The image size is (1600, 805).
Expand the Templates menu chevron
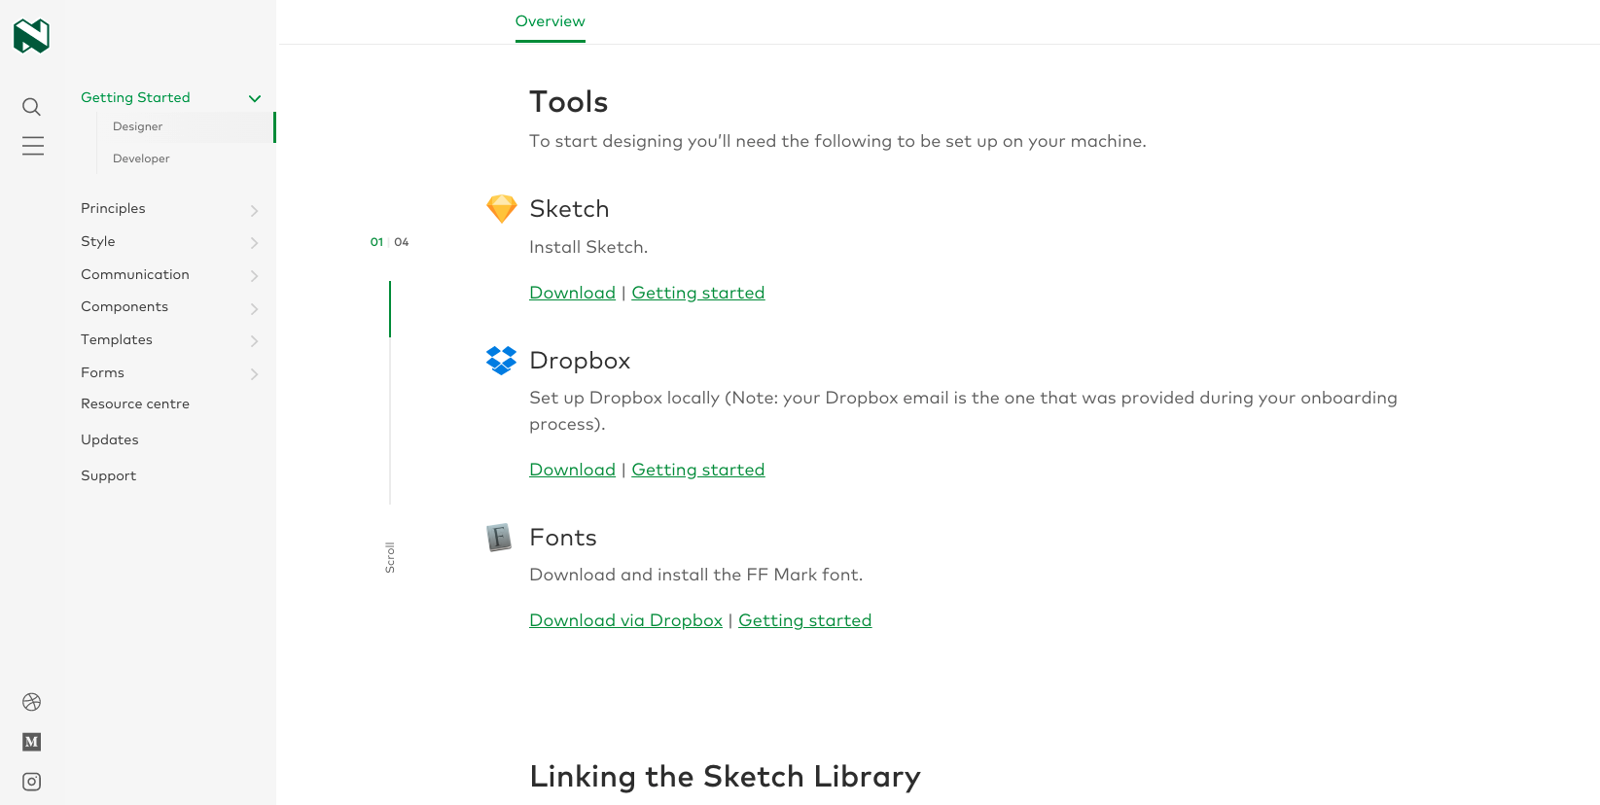[254, 341]
